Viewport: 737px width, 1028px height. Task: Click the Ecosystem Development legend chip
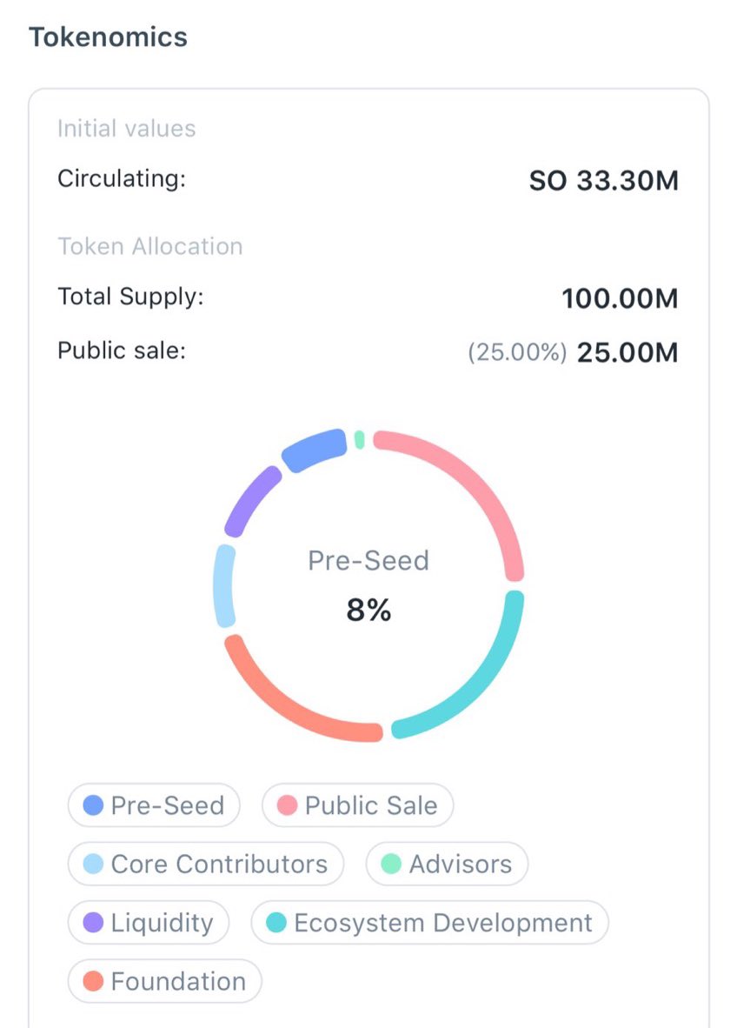[x=429, y=923]
